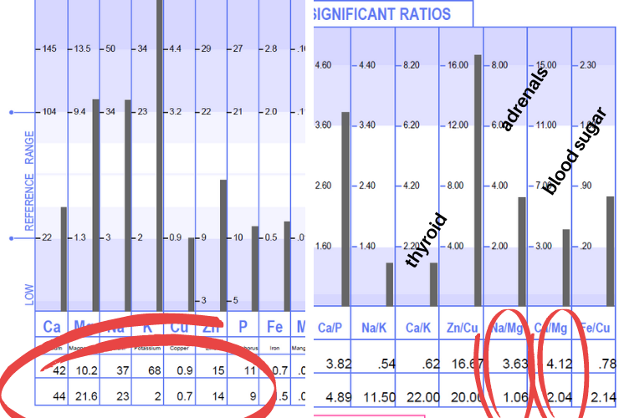Click the Zn/Cu ratio label
Viewport: 619px width, 418px height.
[x=461, y=327]
